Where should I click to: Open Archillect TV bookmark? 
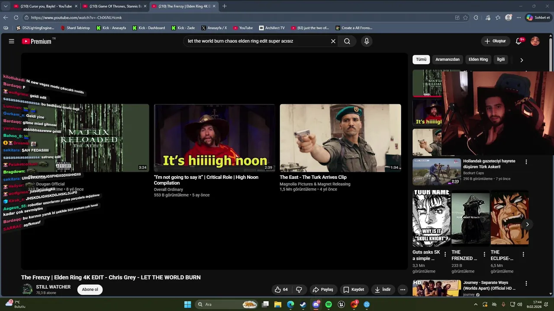[272, 28]
